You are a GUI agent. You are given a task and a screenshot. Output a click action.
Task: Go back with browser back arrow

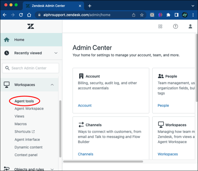pyautogui.click(x=5, y=15)
